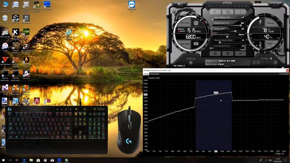290x163 pixels.
Task: Click the info 'i' button in Afterburner
Action: 241,12
